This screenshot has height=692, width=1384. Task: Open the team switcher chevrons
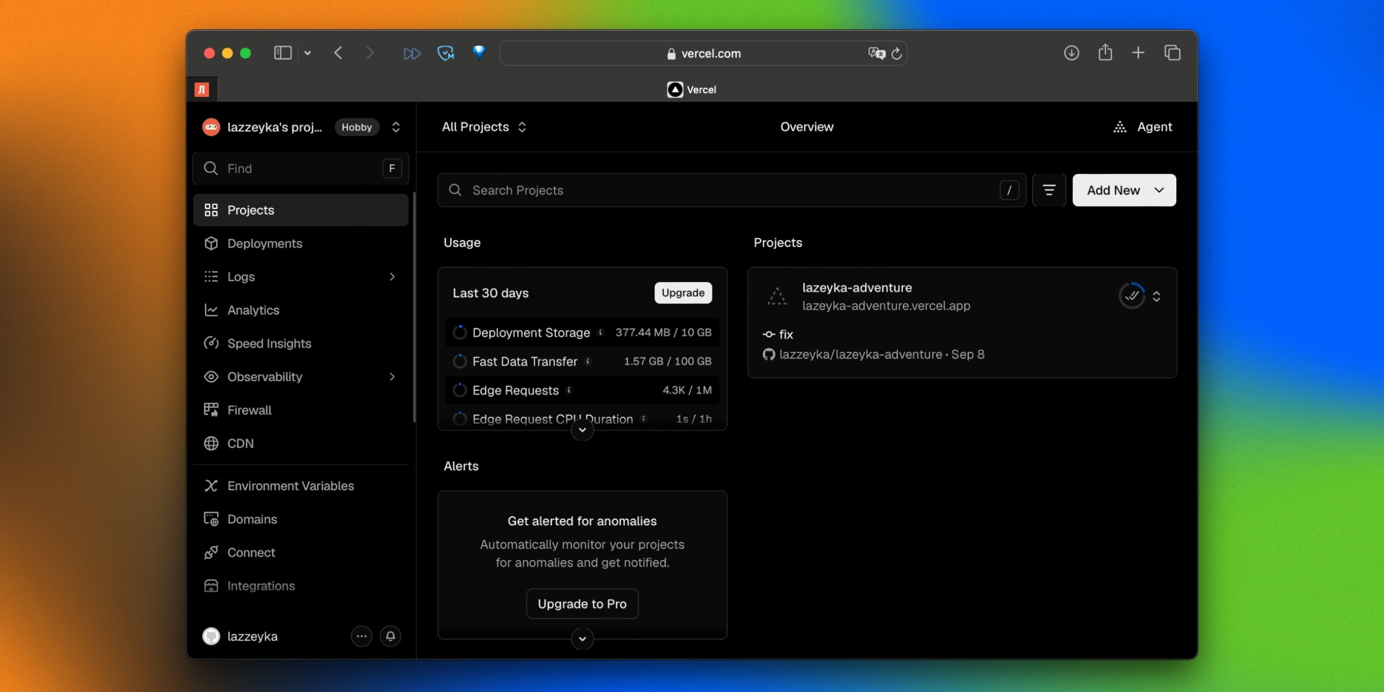[x=396, y=127]
